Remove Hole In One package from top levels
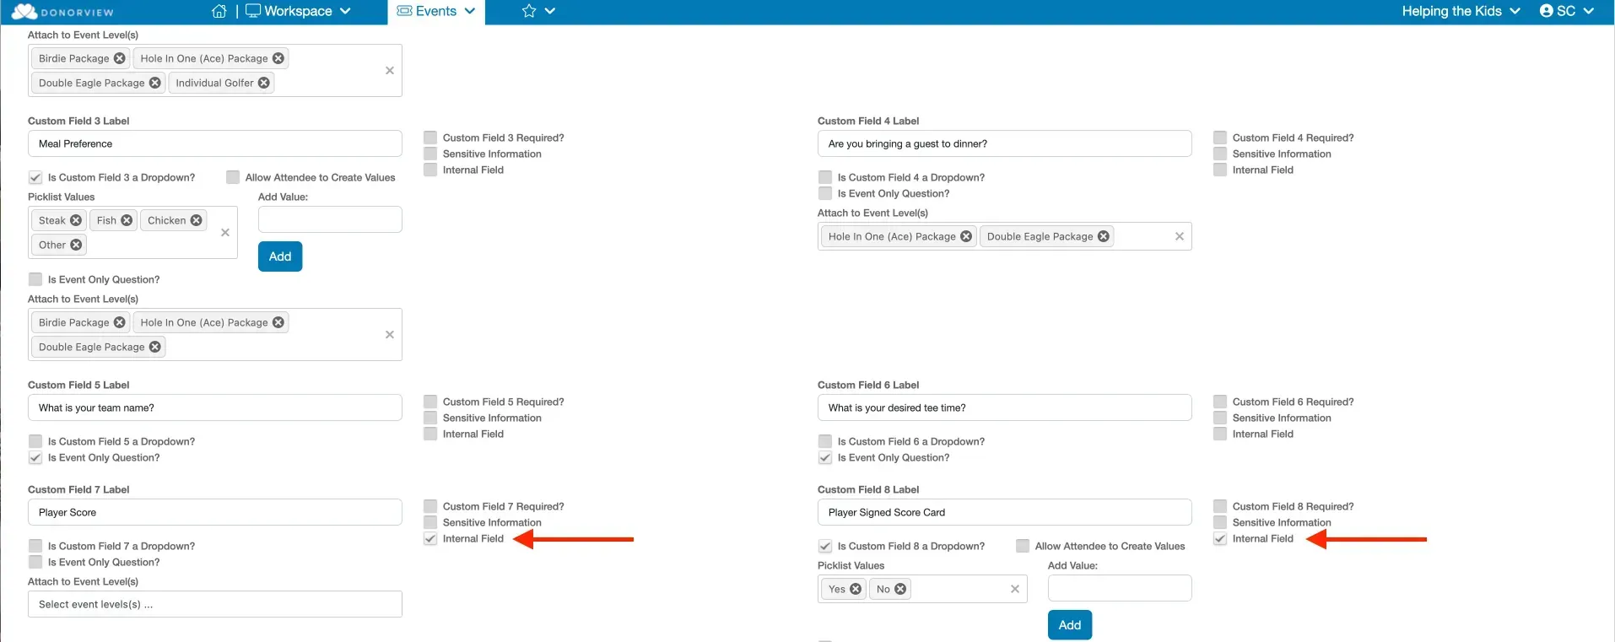The height and width of the screenshot is (642, 1615). coord(278,58)
